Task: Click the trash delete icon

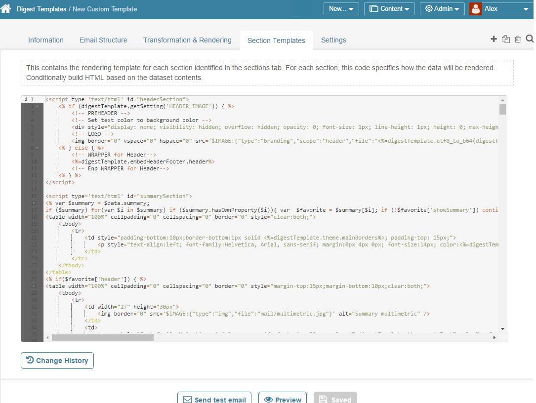Action: click(x=518, y=40)
